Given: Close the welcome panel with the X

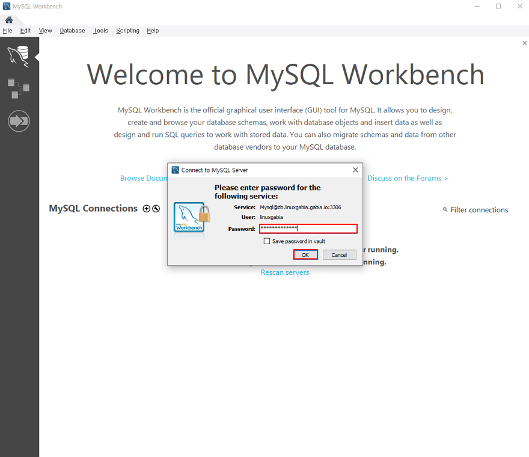Looking at the screenshot, I should click(x=524, y=43).
